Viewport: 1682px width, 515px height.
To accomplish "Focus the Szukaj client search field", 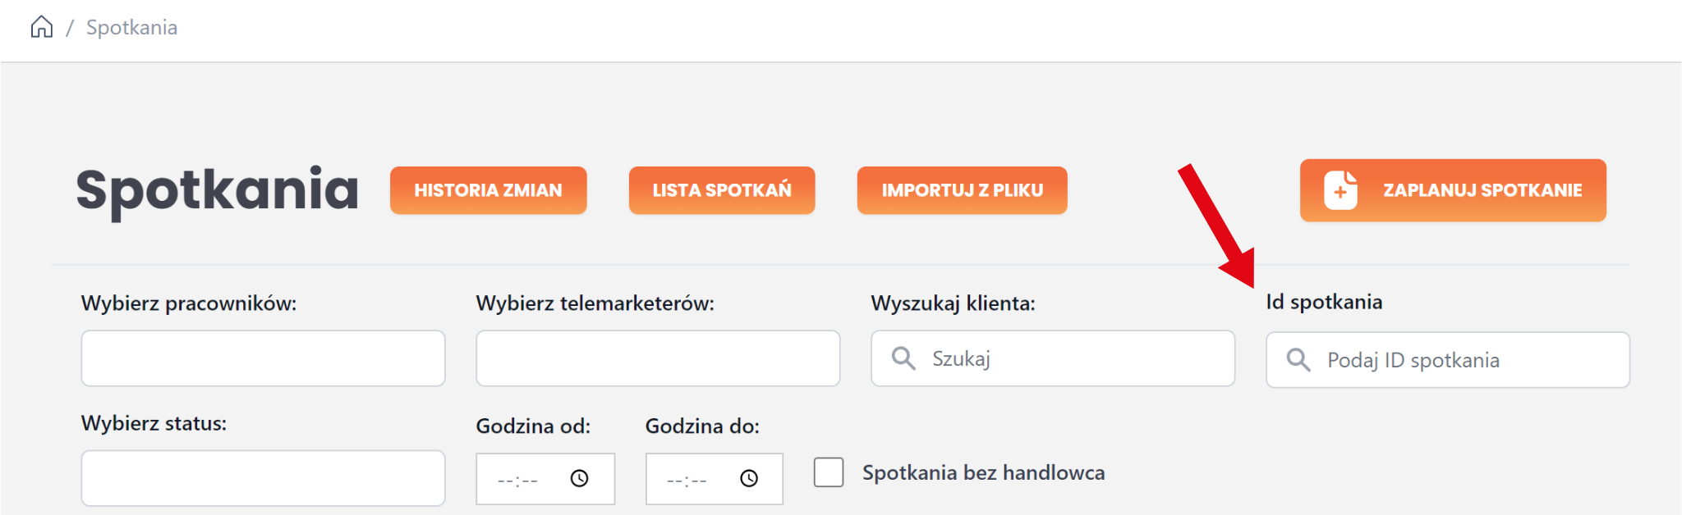I will click(x=1068, y=358).
